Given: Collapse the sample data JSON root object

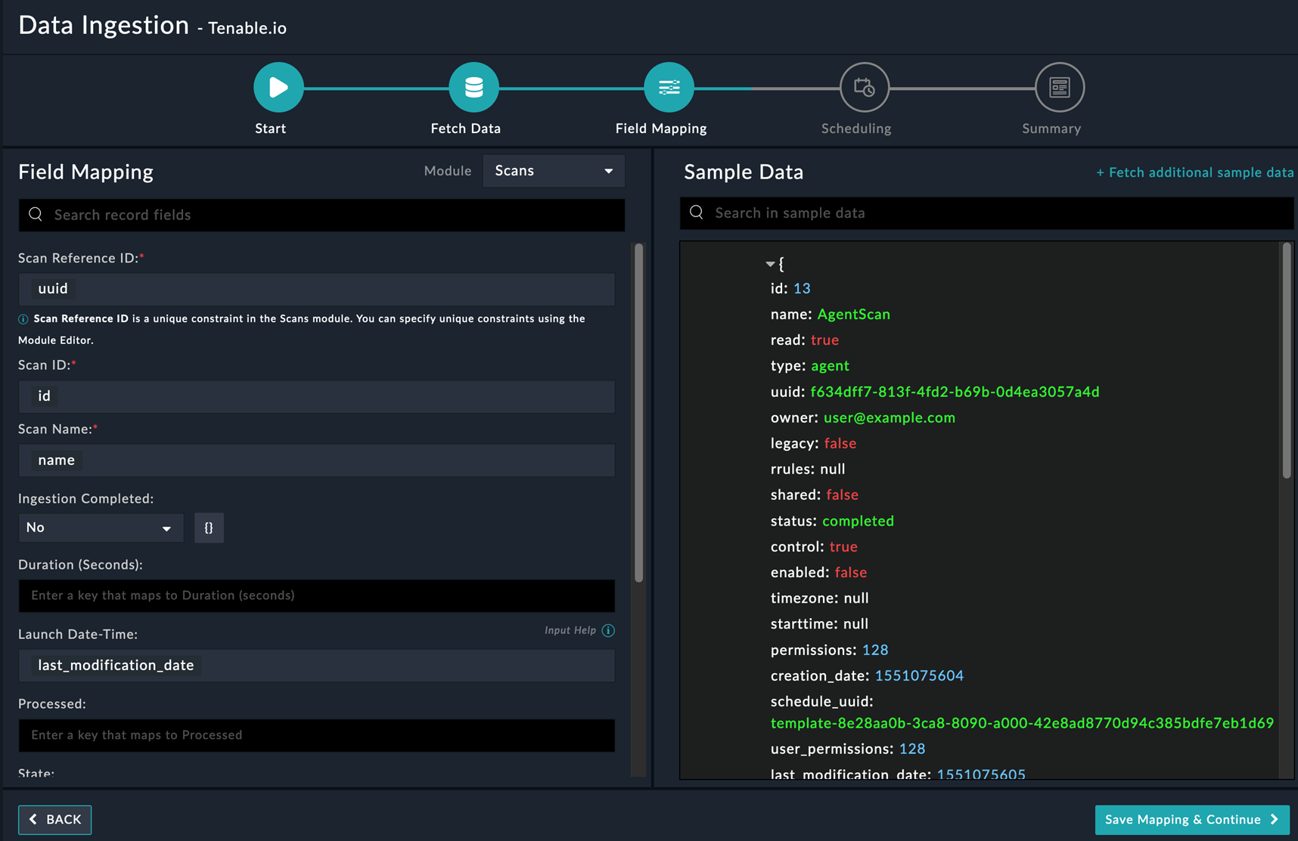Looking at the screenshot, I should click(x=770, y=264).
